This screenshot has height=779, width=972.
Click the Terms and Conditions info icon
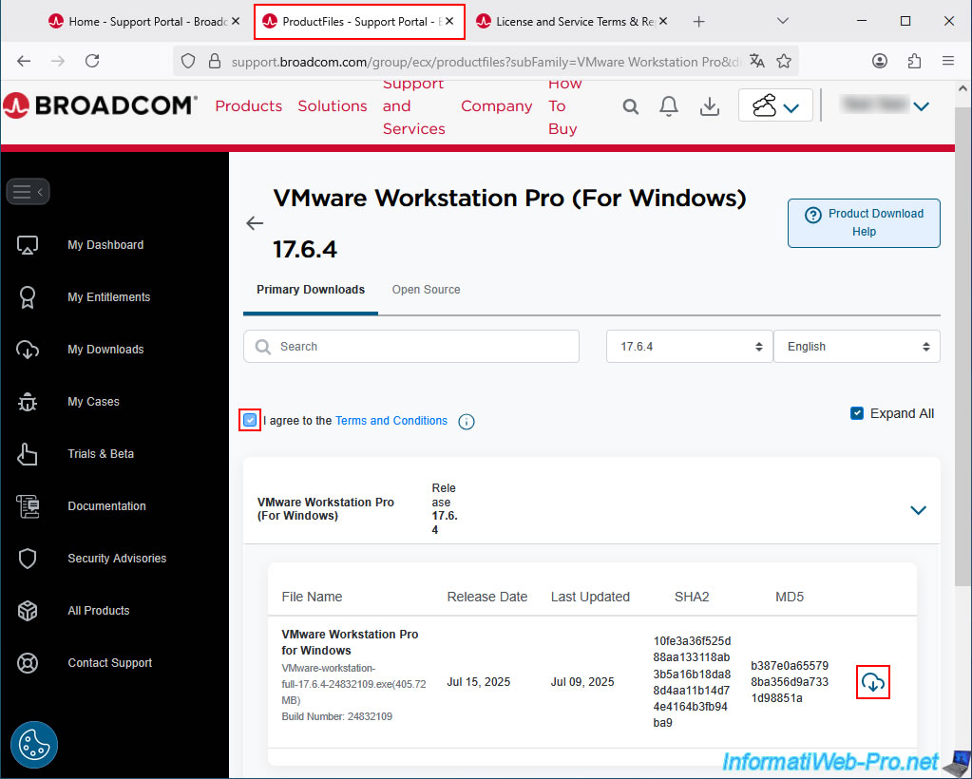coord(467,422)
